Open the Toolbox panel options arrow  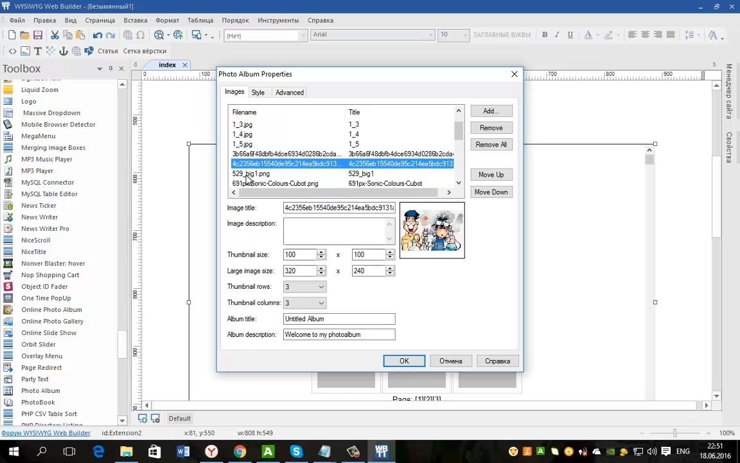tap(100, 69)
